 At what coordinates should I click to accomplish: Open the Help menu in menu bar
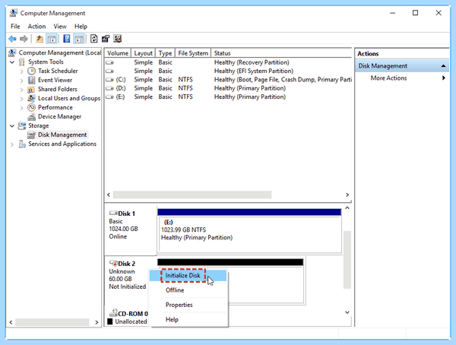click(81, 26)
